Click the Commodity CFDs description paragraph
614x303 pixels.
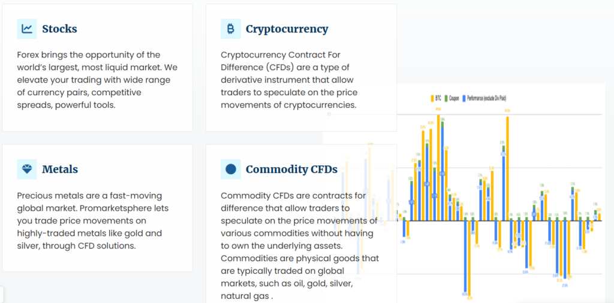tap(300, 246)
